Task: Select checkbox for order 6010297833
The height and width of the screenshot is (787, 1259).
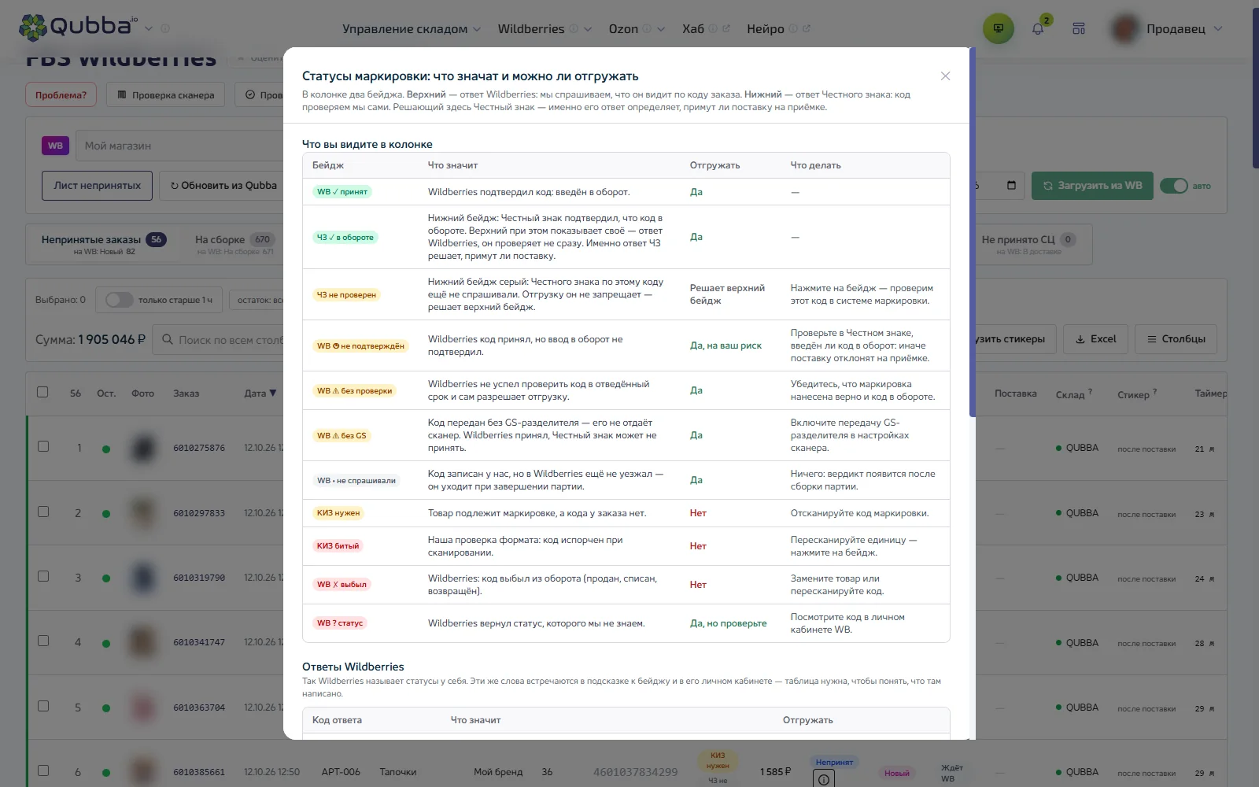Action: pos(43,512)
